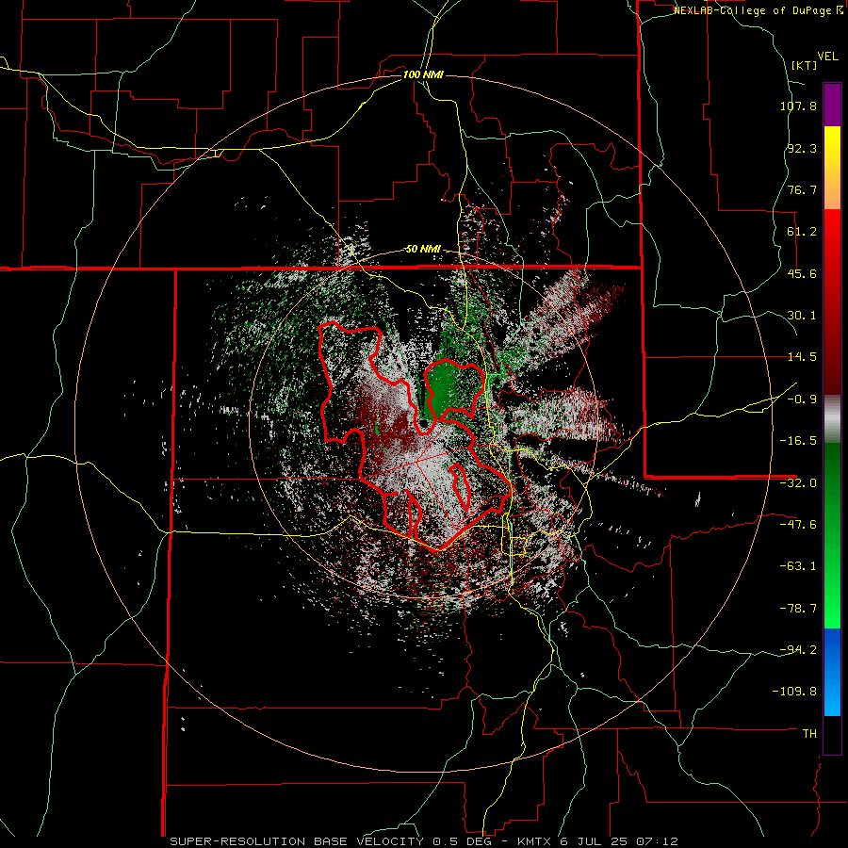This screenshot has width=848, height=848.
Task: Click the 50 NMI range ring label
Action: (423, 250)
